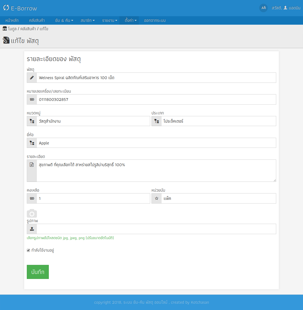Click the รายละเอียดของ พัสดุ heading
Viewport: 303px width, 310px height.
(x=54, y=59)
